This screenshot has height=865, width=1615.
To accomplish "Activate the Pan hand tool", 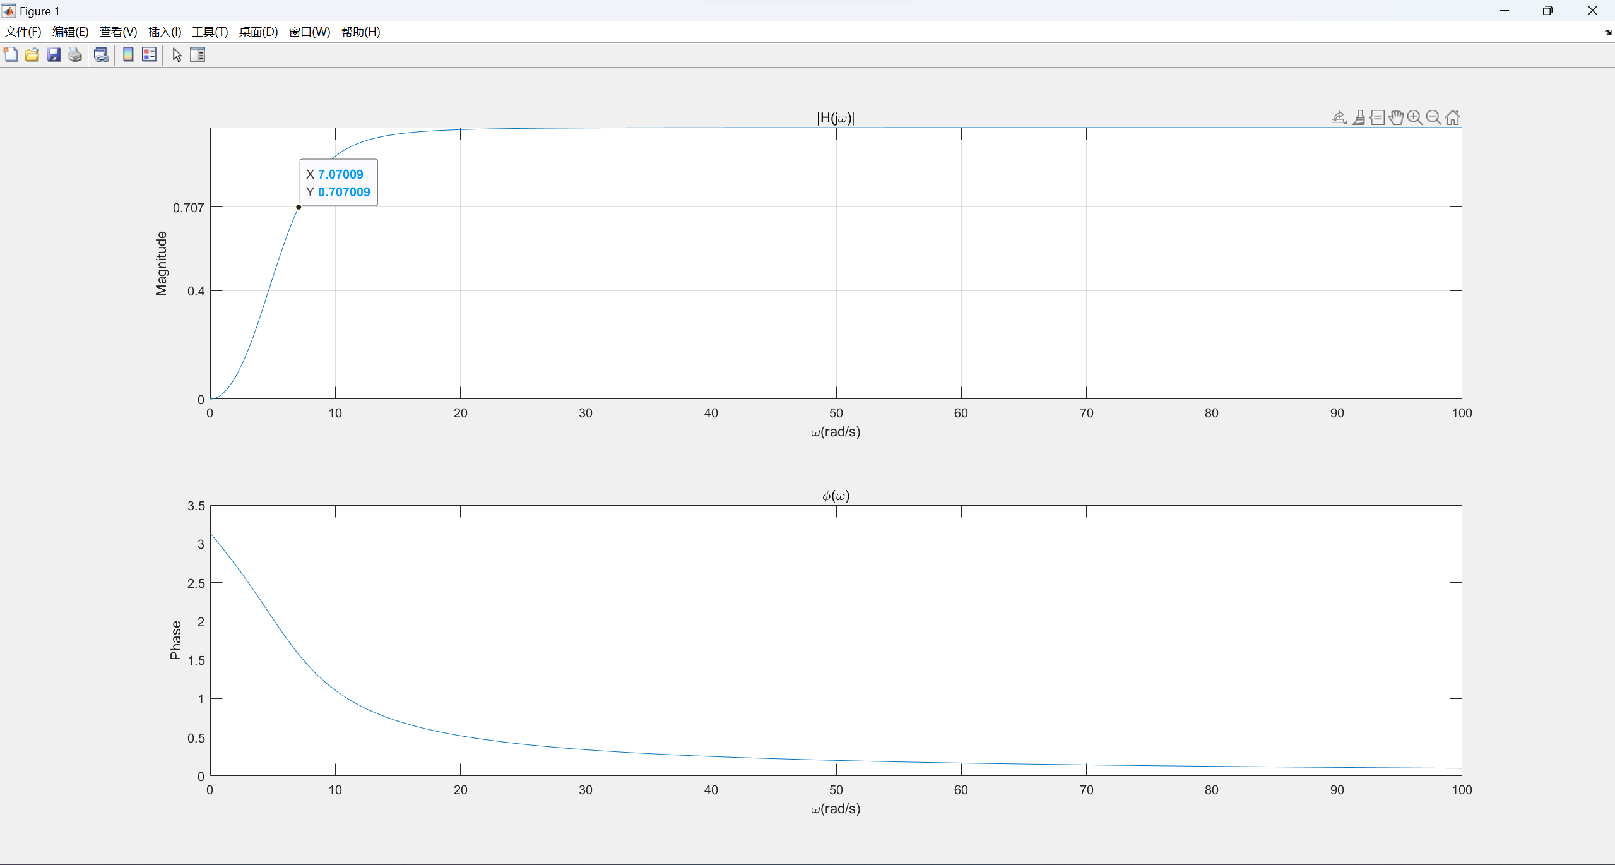I will (1396, 117).
